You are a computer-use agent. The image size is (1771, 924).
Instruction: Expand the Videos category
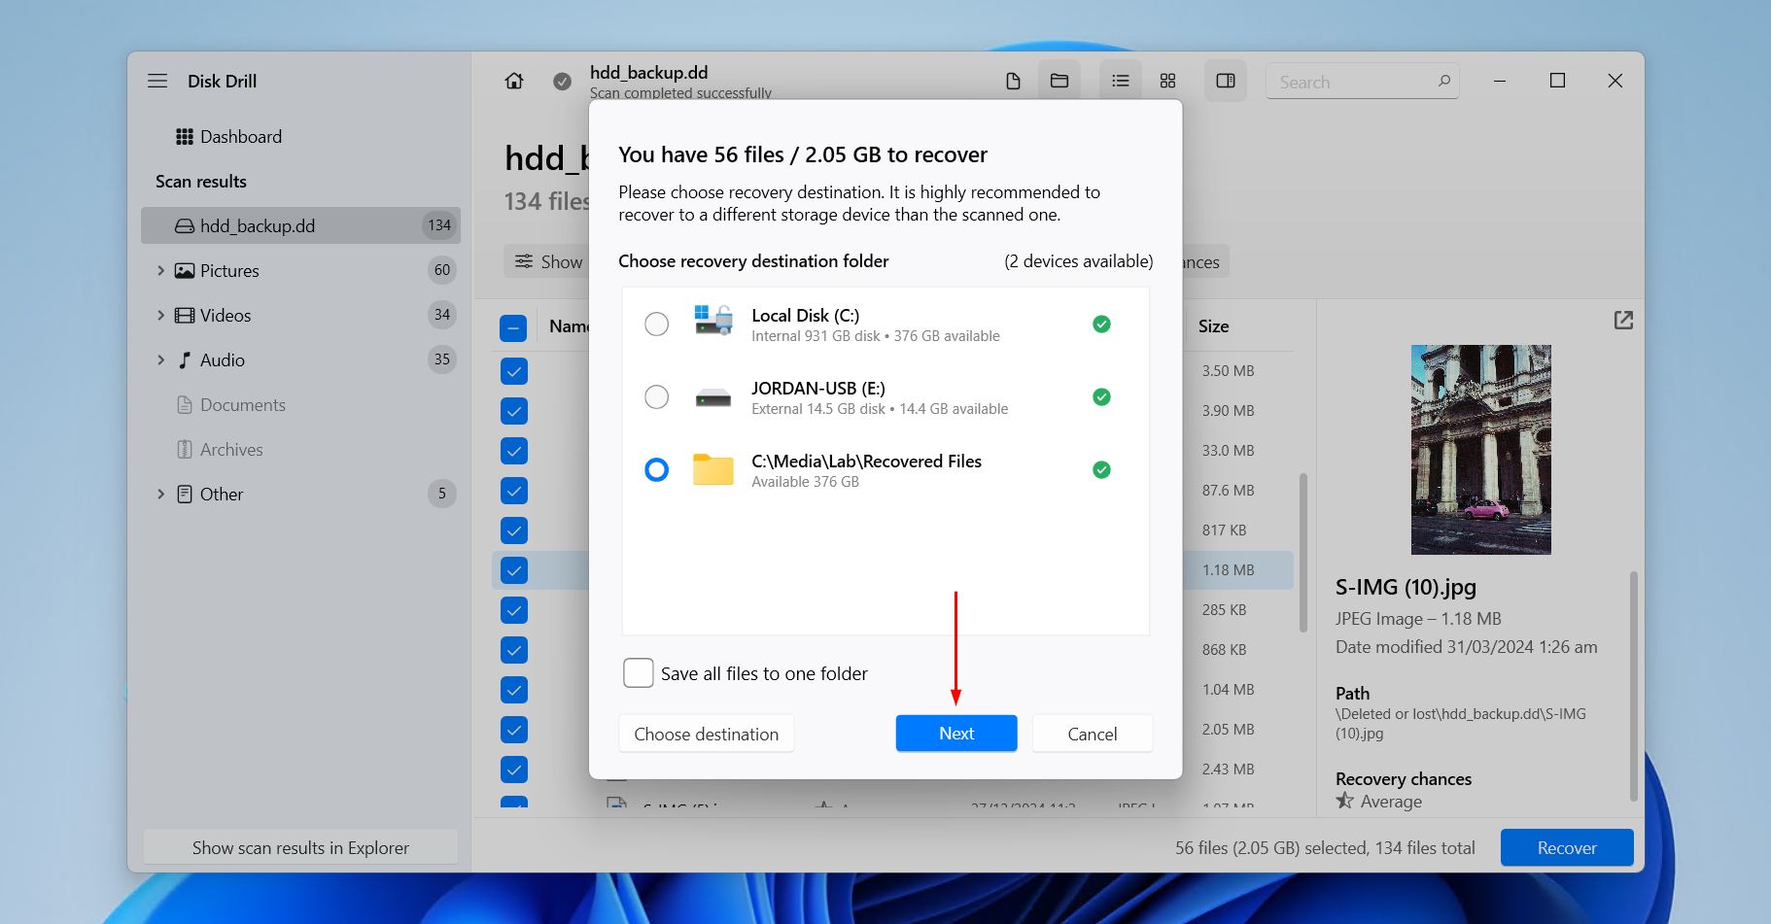point(161,316)
